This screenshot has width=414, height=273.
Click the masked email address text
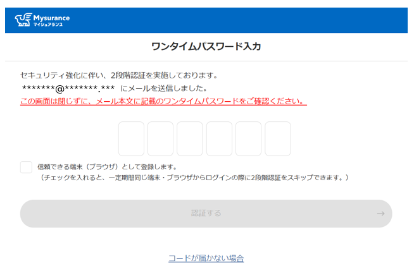68,88
